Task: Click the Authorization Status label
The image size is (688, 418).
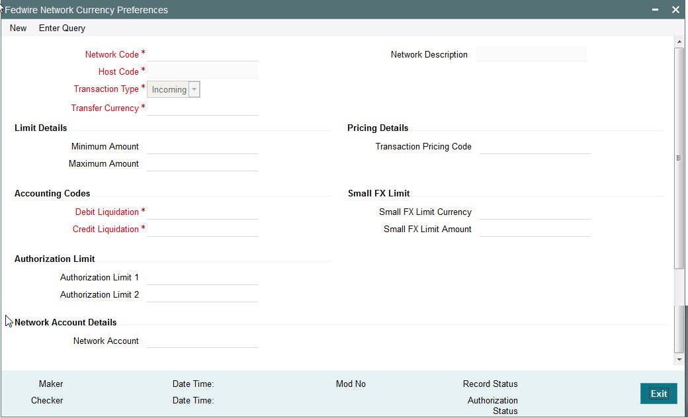Action: [493, 405]
